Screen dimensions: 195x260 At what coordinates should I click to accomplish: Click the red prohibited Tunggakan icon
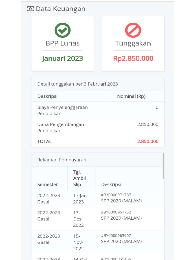(x=133, y=30)
